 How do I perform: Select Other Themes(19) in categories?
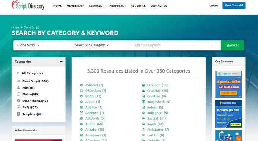pos(35,101)
